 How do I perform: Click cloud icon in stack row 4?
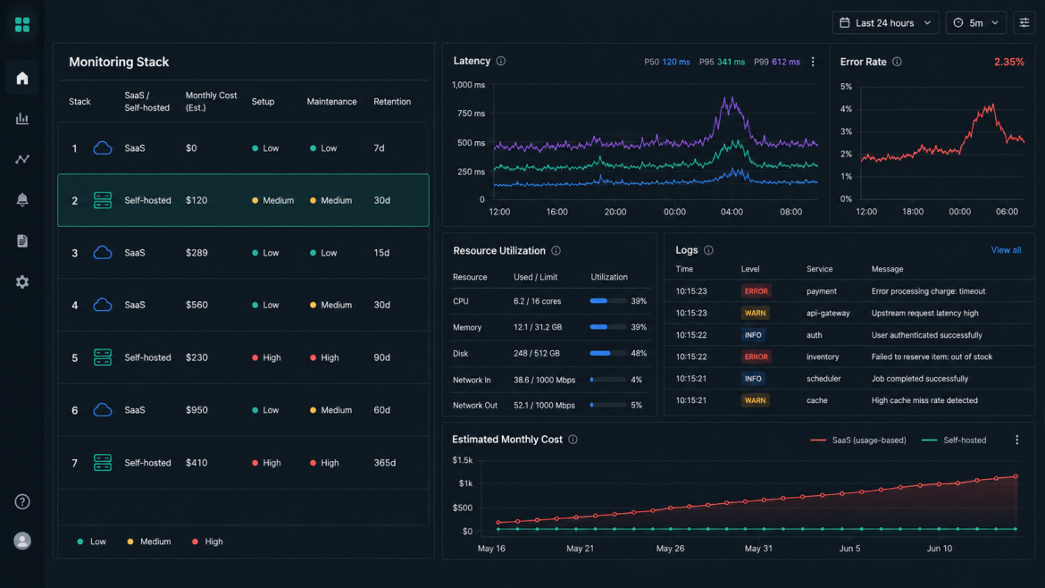click(x=102, y=305)
